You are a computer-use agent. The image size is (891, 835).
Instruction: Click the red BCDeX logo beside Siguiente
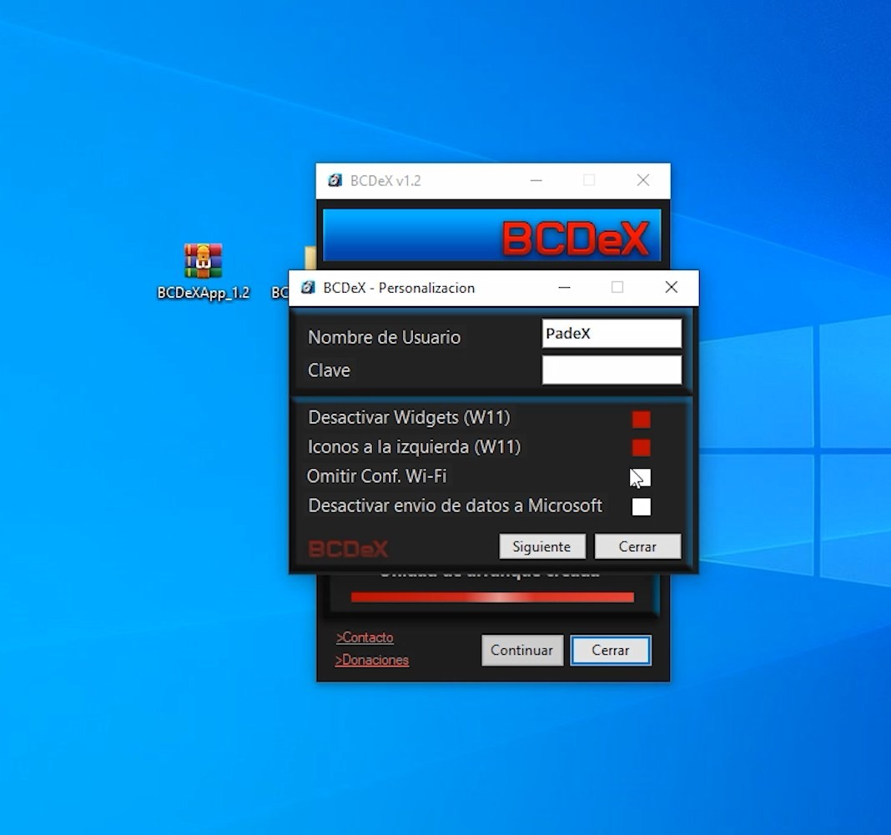(349, 548)
